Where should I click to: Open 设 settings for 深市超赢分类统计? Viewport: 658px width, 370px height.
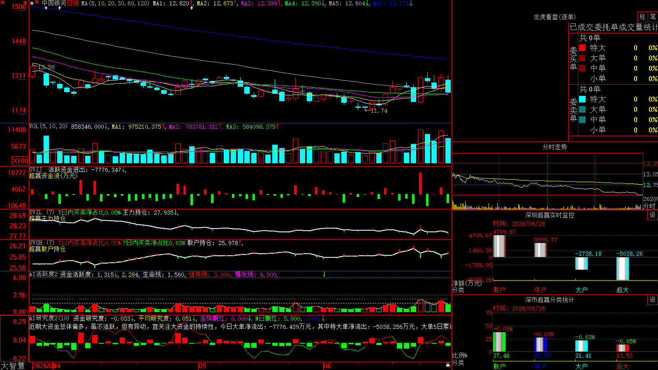pyautogui.click(x=653, y=300)
